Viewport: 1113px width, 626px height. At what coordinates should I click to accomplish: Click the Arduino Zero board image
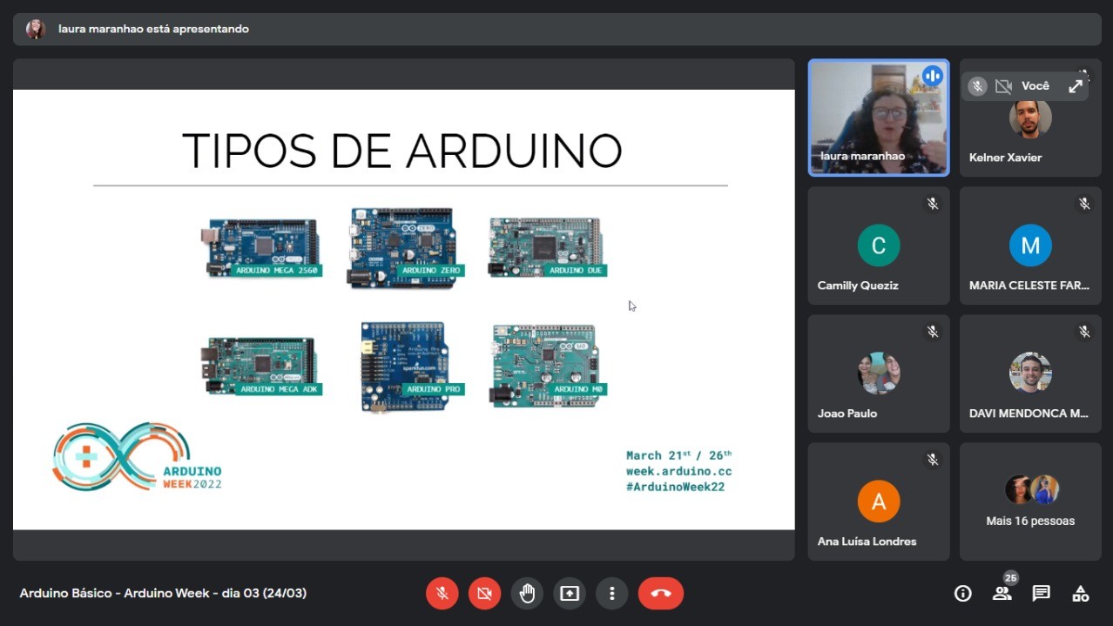click(404, 248)
